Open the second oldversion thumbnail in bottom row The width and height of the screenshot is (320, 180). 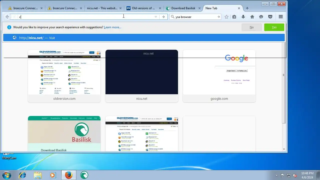pyautogui.click(x=142, y=133)
